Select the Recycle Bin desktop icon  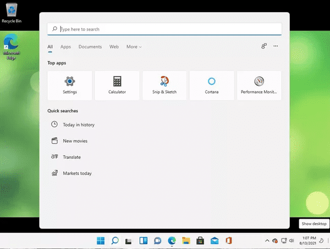[12, 13]
